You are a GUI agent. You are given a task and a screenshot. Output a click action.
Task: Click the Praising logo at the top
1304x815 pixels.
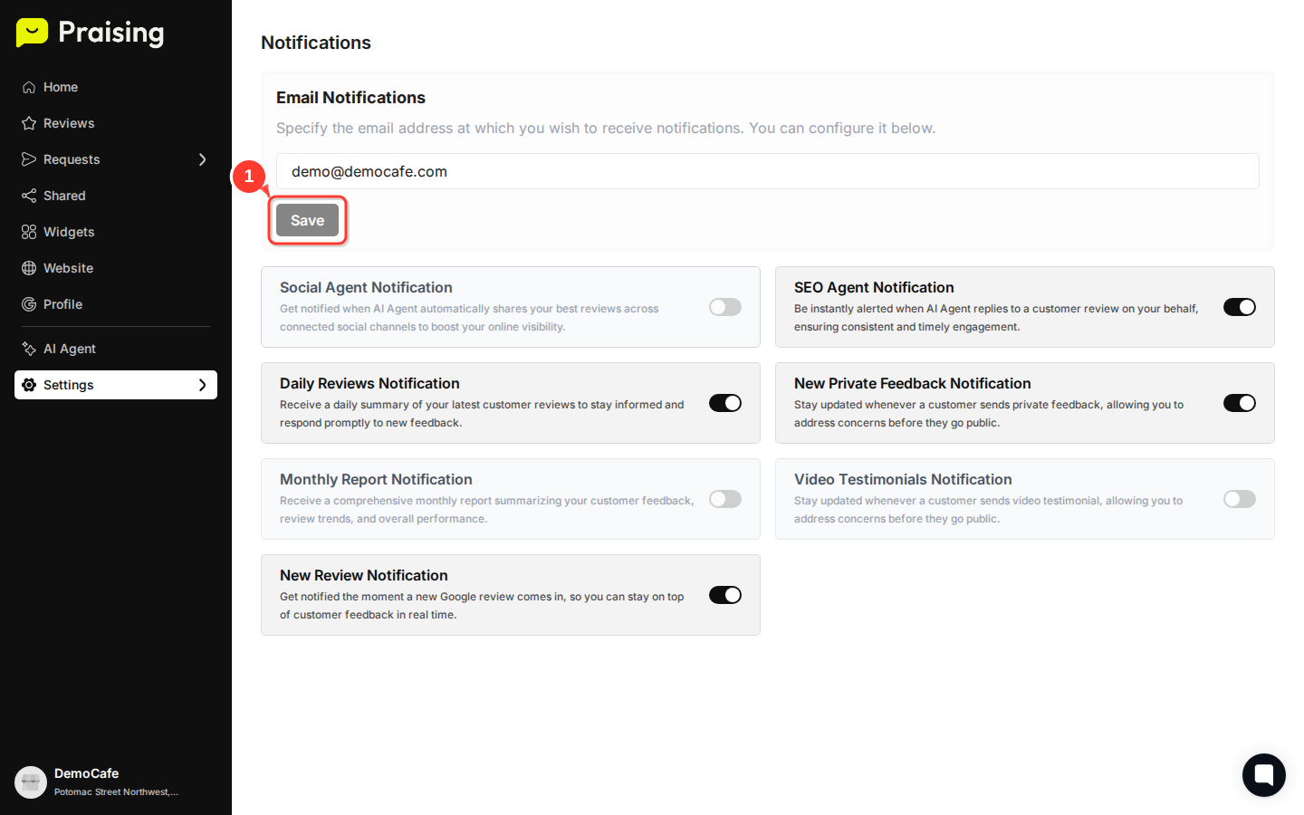(89, 33)
